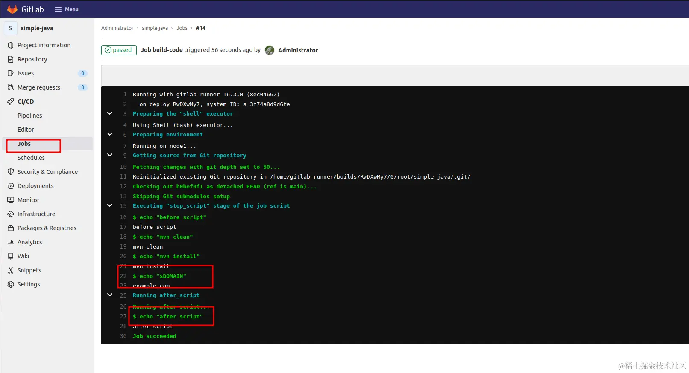The width and height of the screenshot is (689, 373).
Task: Open Packages & Registries
Action: pyautogui.click(x=47, y=228)
